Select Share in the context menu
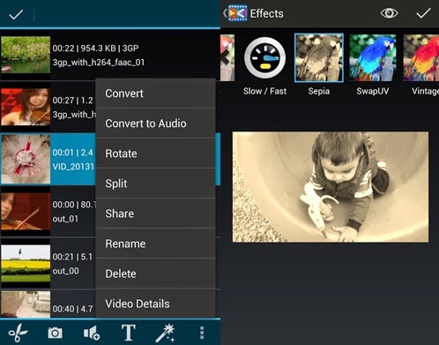Screen dimensions: 439x345 pos(155,214)
